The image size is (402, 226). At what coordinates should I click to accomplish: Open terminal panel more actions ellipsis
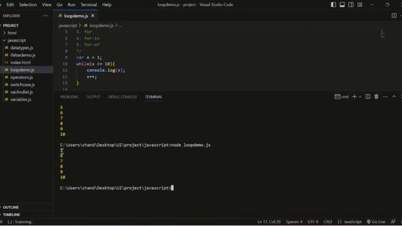tap(385, 97)
